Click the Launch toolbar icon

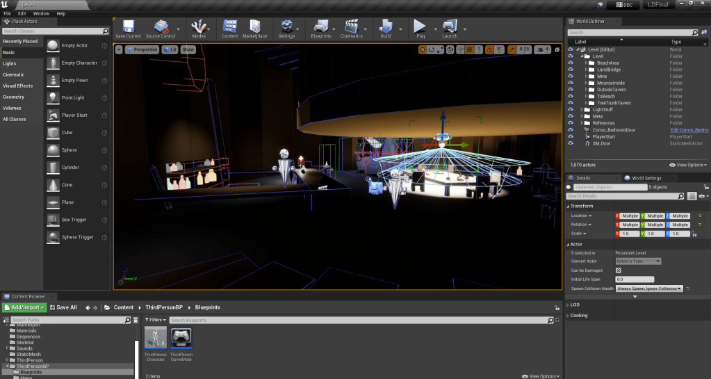449,27
